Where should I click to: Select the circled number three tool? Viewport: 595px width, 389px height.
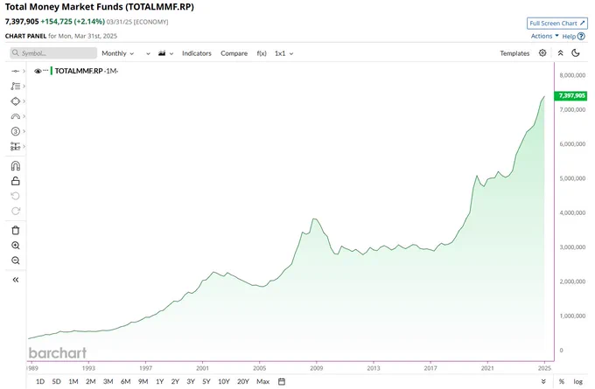coord(15,132)
